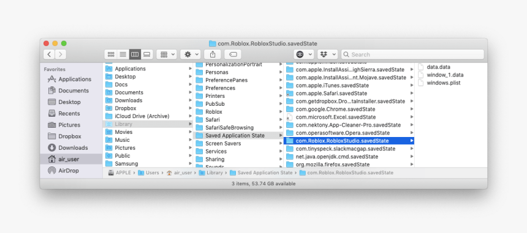Switch to list view
The height and width of the screenshot is (233, 527).
tap(123, 54)
